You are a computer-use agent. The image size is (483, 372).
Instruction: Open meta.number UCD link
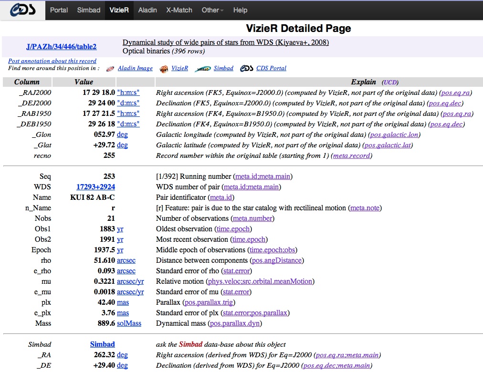(x=252, y=218)
